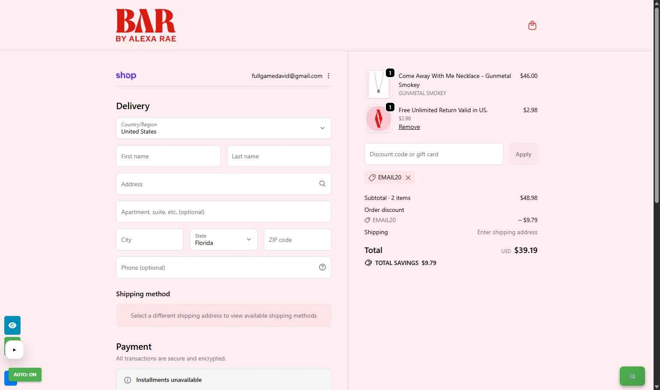This screenshot has height=390, width=660.
Task: Click the – $9.79 discount amount
Action: (x=528, y=220)
